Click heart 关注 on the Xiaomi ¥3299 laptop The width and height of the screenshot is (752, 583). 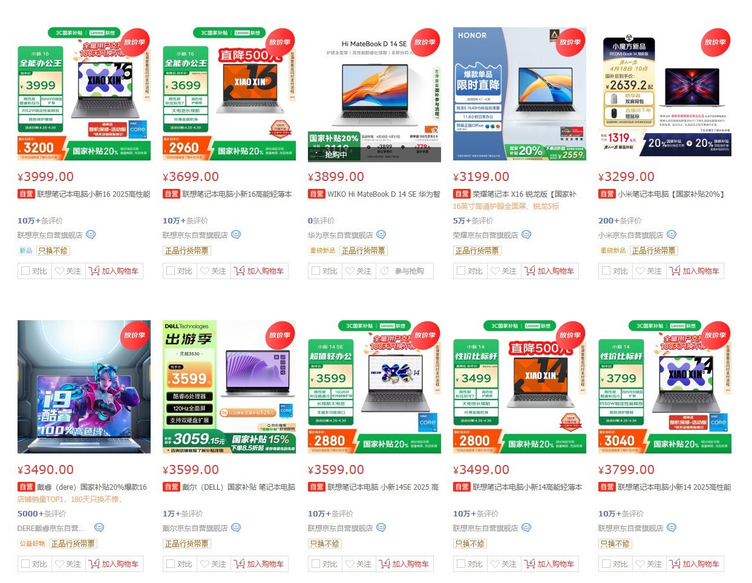[649, 271]
